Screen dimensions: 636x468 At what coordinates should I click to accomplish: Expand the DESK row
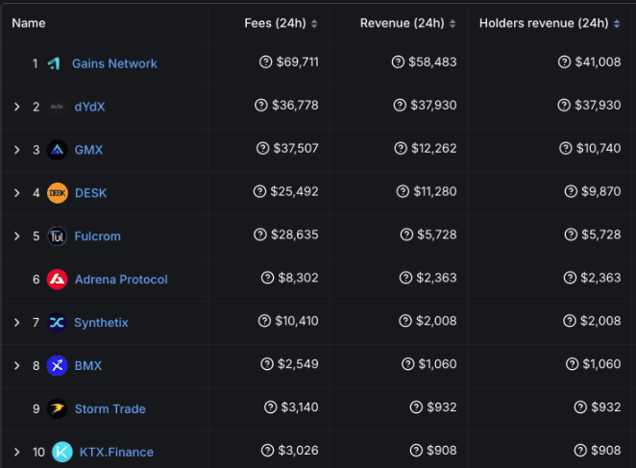(x=16, y=193)
